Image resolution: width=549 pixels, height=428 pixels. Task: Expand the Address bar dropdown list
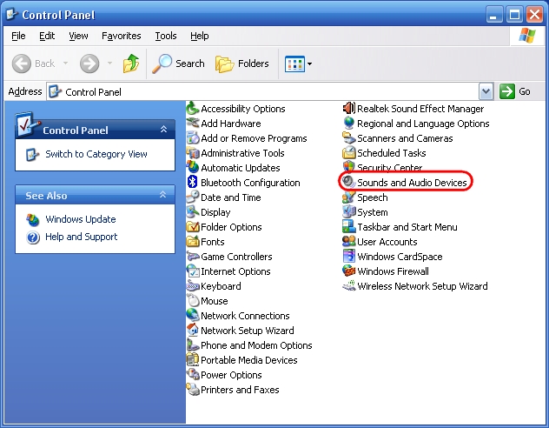pos(486,92)
